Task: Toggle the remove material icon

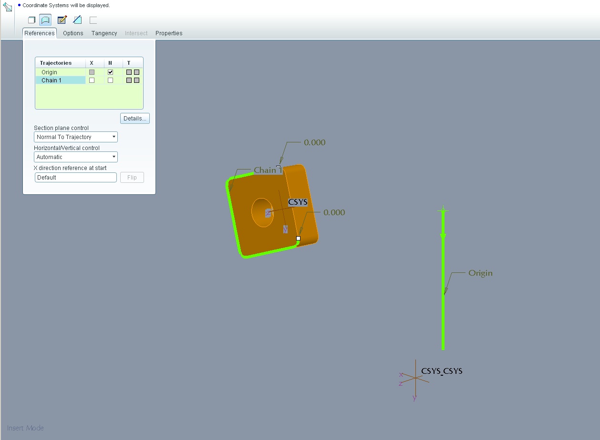Action: coord(77,20)
